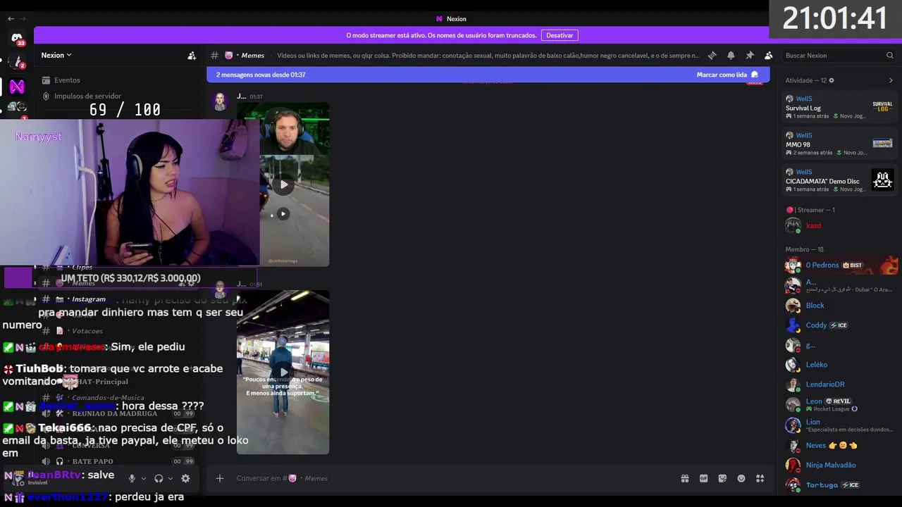Click the back navigation arrow in title bar
Image resolution: width=902 pixels, height=507 pixels.
(11, 19)
